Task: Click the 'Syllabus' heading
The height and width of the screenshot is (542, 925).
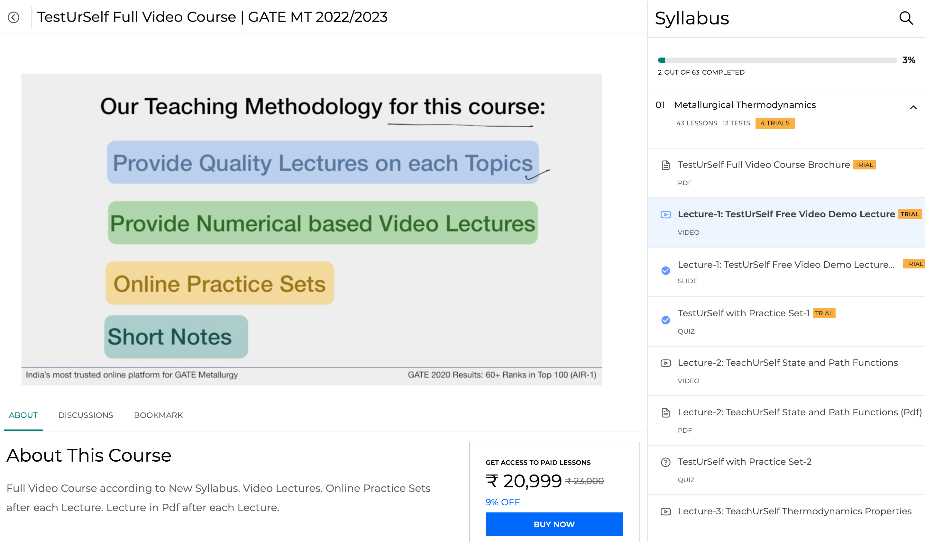Action: pos(692,18)
